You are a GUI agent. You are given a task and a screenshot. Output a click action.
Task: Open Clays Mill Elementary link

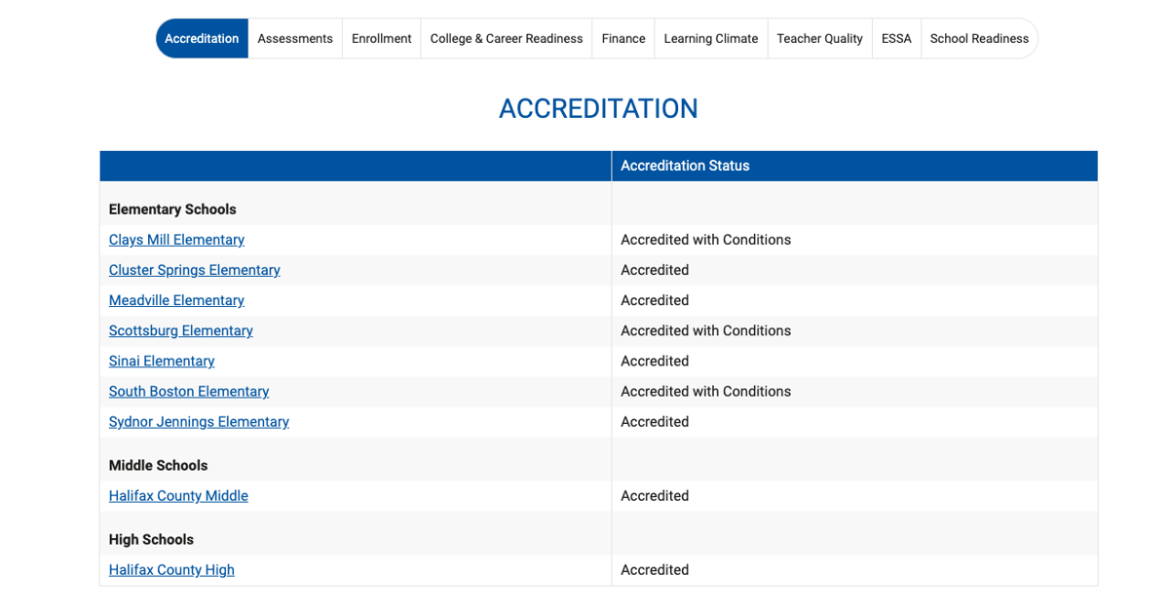coord(176,240)
